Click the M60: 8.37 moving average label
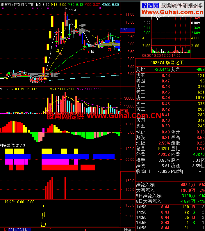Screen dimensions: 205x231 pos(92,5)
